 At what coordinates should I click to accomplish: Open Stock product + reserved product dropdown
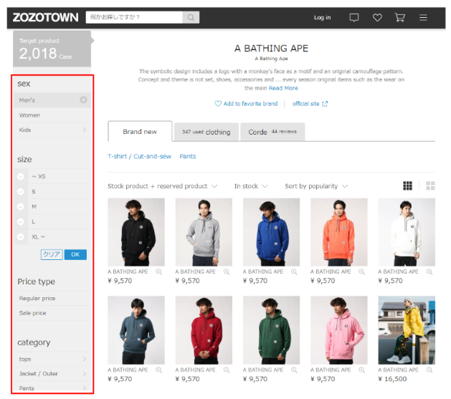162,186
